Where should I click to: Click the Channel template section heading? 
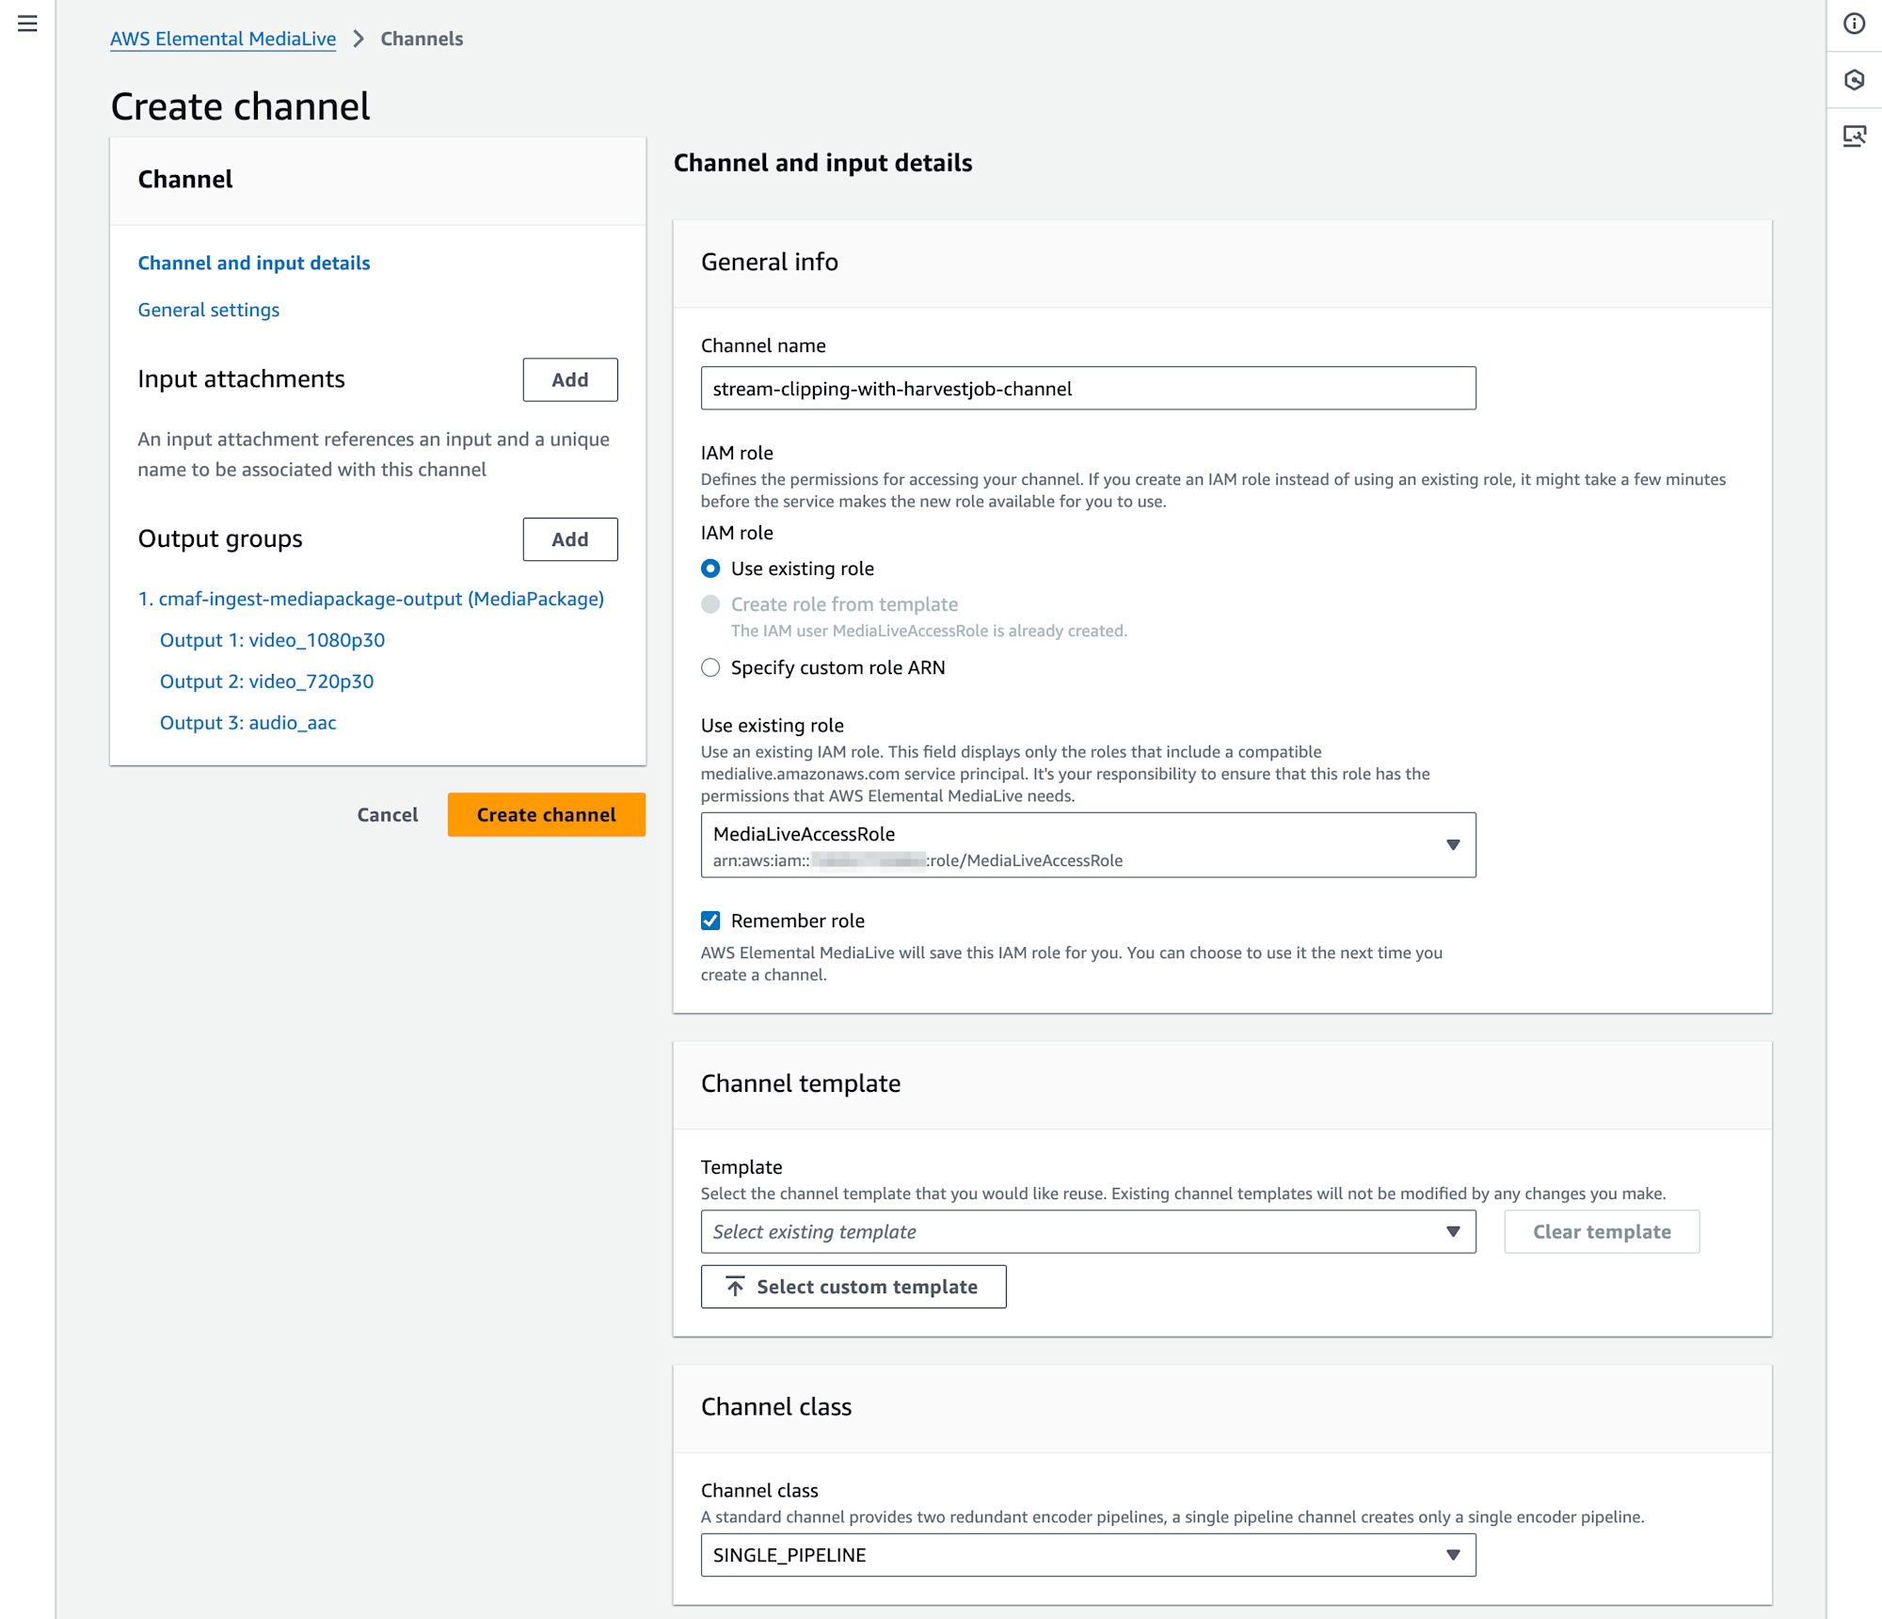pyautogui.click(x=801, y=1083)
